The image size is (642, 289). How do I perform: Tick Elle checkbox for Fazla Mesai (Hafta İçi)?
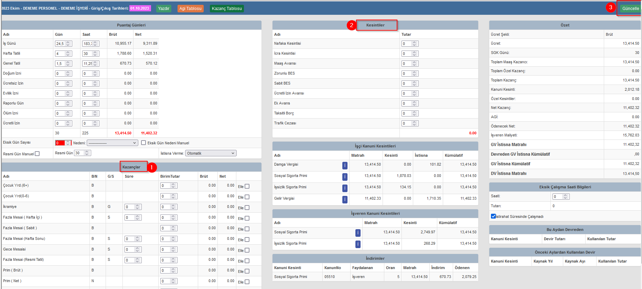pyautogui.click(x=247, y=218)
